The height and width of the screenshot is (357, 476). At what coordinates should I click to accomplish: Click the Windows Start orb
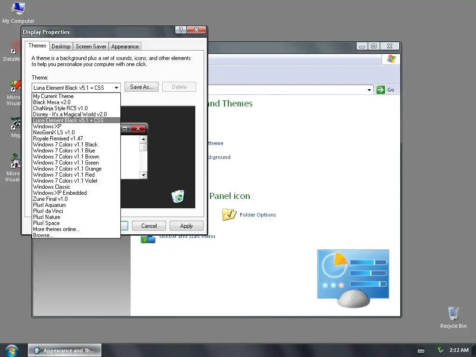point(12,350)
